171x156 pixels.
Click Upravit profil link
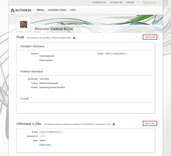coord(150,37)
